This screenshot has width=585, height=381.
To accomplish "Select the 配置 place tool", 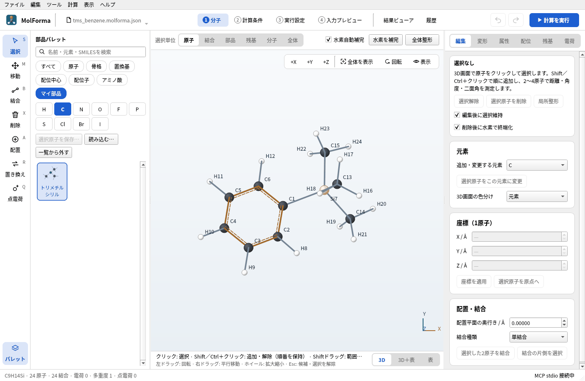I will (15, 144).
